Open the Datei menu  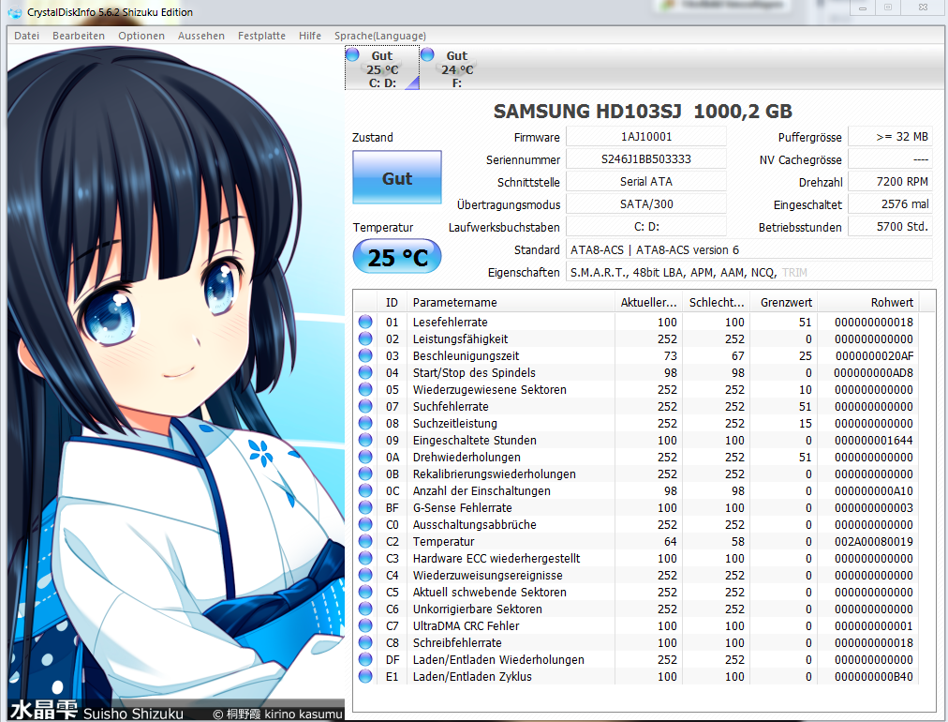click(26, 36)
